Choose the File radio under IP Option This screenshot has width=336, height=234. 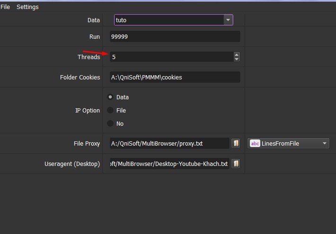coord(110,110)
